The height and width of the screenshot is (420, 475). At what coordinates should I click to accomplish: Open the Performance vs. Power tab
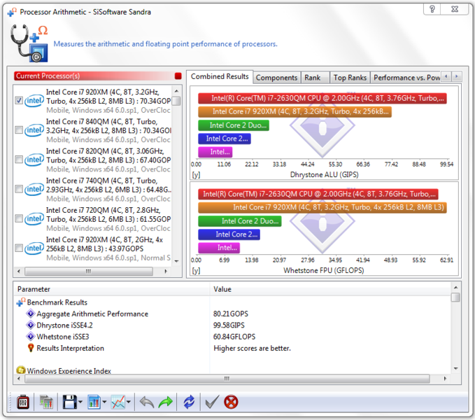pos(406,78)
